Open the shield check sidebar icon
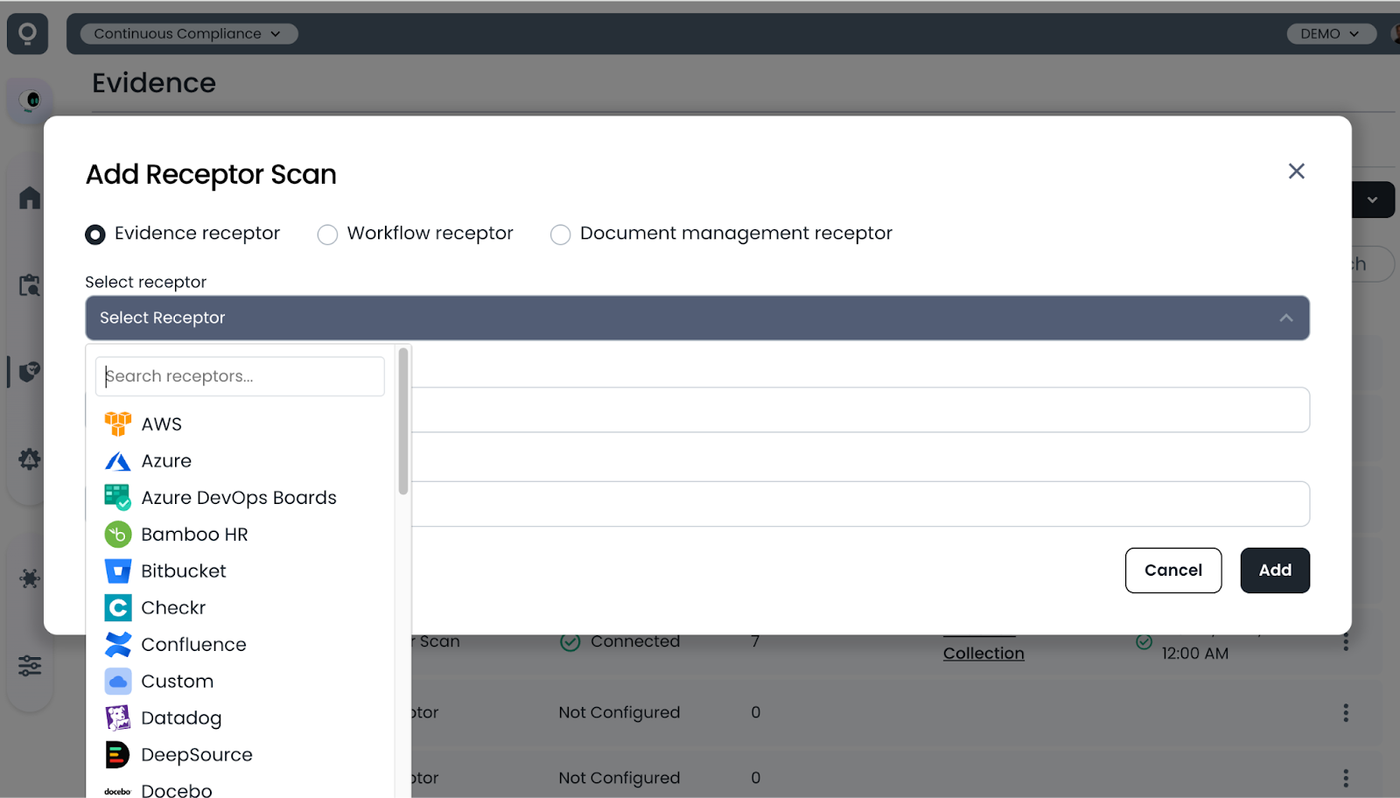This screenshot has height=798, width=1400. pyautogui.click(x=30, y=372)
